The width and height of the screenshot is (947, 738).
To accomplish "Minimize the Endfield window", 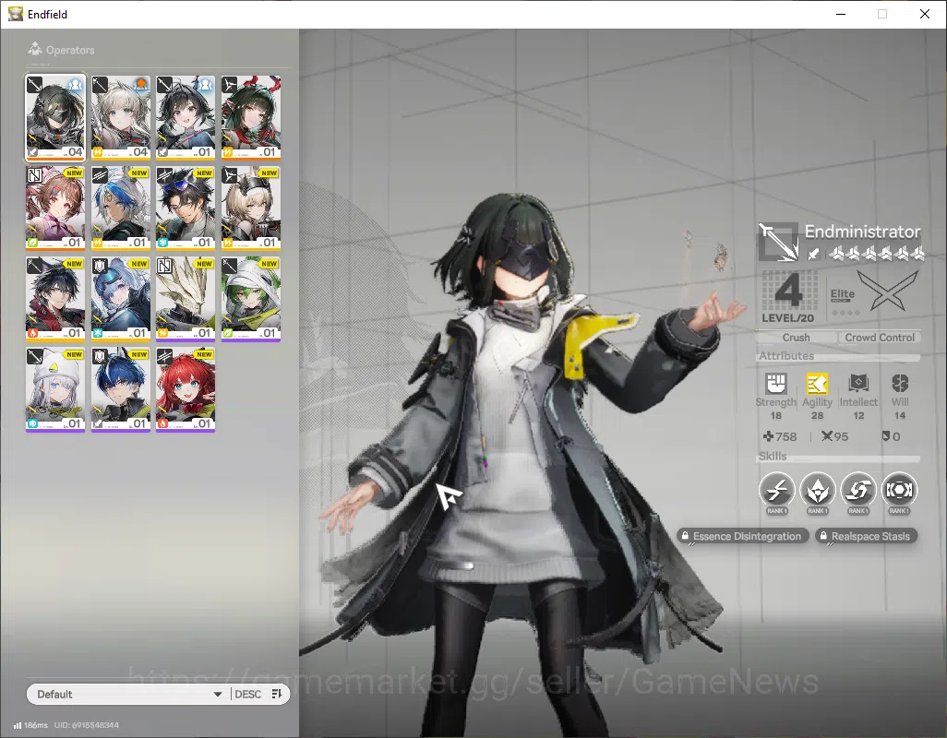I will pyautogui.click(x=841, y=14).
